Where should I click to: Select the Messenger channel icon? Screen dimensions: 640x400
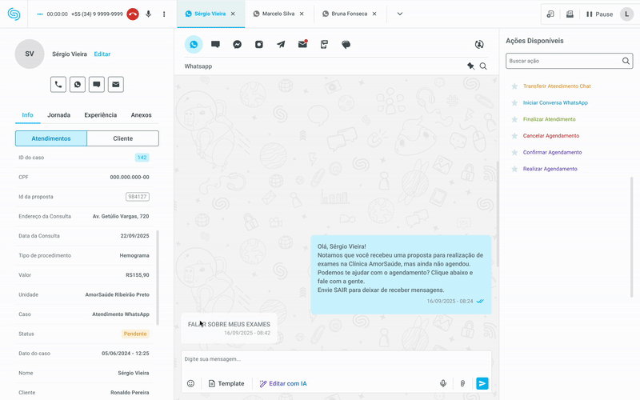(x=237, y=45)
